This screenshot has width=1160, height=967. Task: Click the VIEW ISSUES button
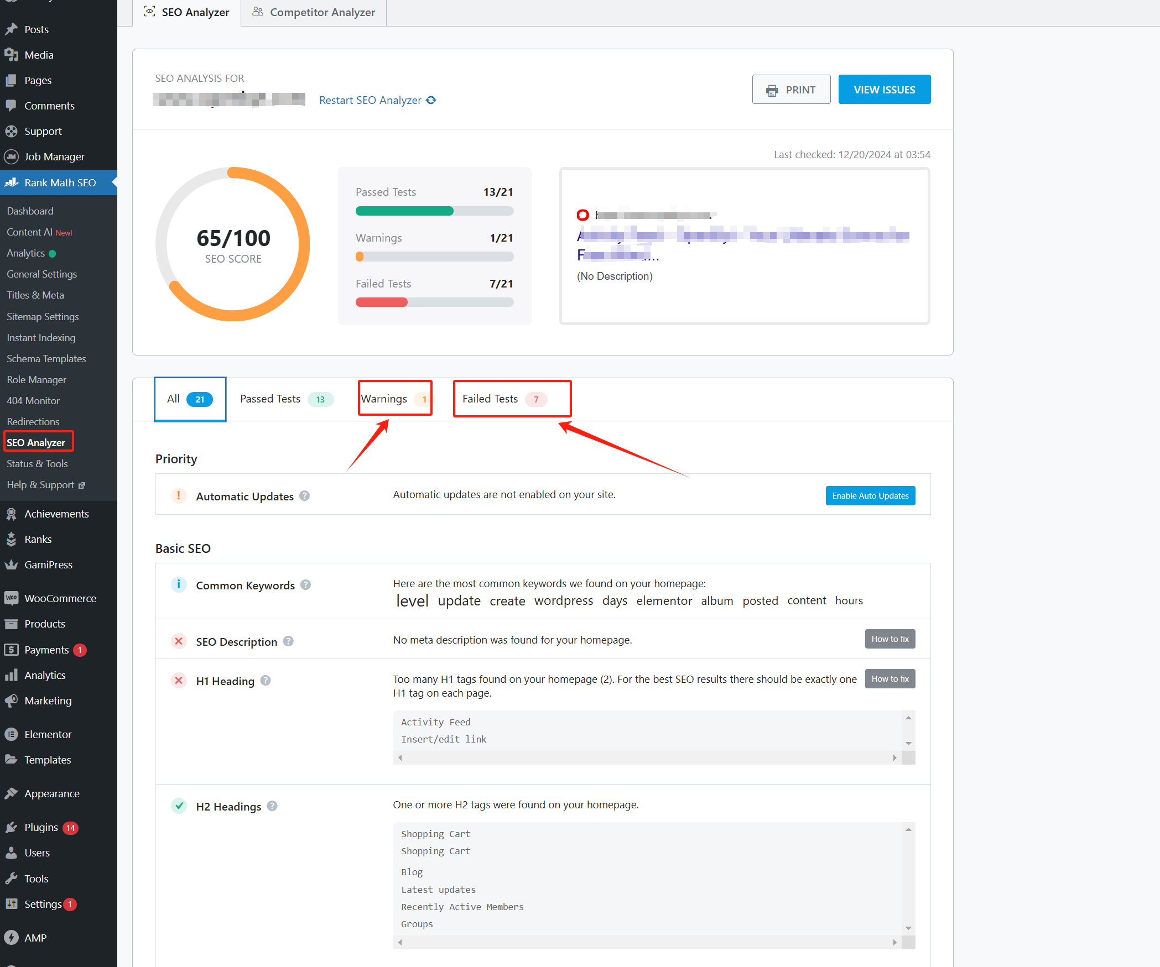(x=884, y=89)
